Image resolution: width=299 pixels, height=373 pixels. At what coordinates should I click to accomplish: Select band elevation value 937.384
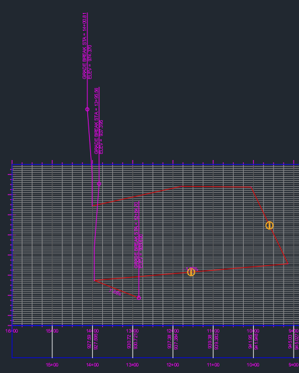[x=177, y=341]
